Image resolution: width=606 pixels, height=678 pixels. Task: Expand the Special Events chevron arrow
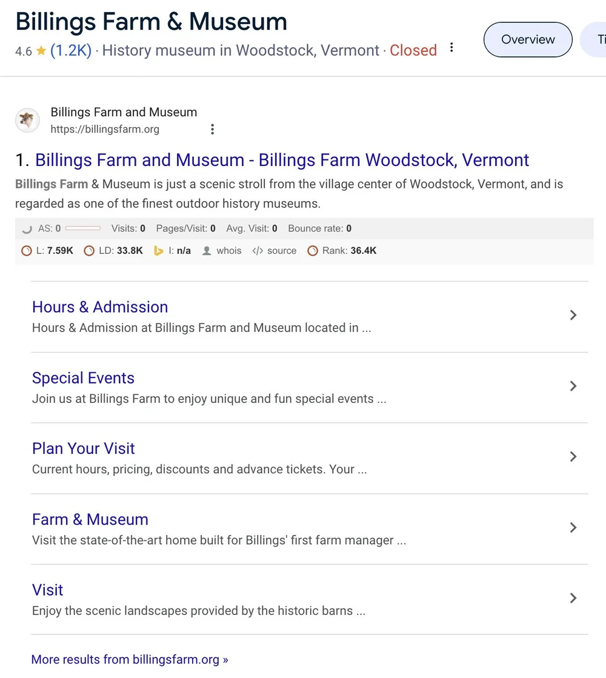pos(573,386)
